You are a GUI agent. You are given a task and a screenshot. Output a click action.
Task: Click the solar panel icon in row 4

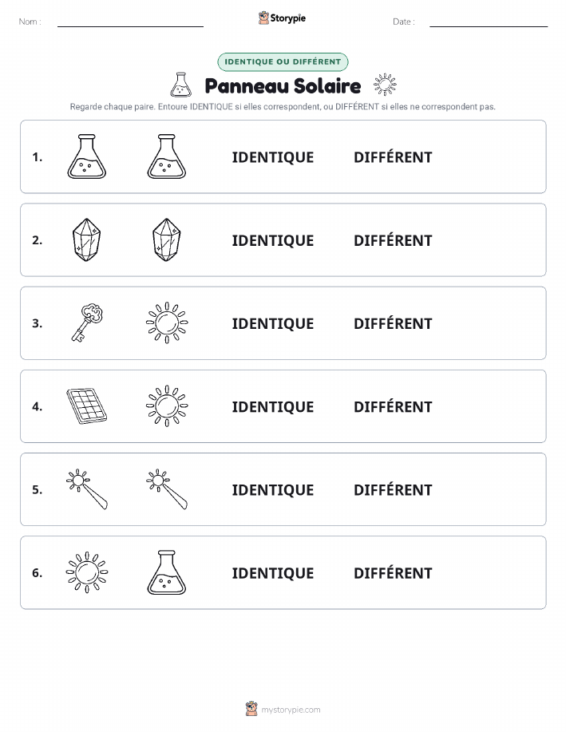[87, 406]
